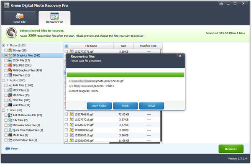Image resolution: width=251 pixels, height=164 pixels.
Task: Click the MP4 Files icon
Action: (10, 135)
